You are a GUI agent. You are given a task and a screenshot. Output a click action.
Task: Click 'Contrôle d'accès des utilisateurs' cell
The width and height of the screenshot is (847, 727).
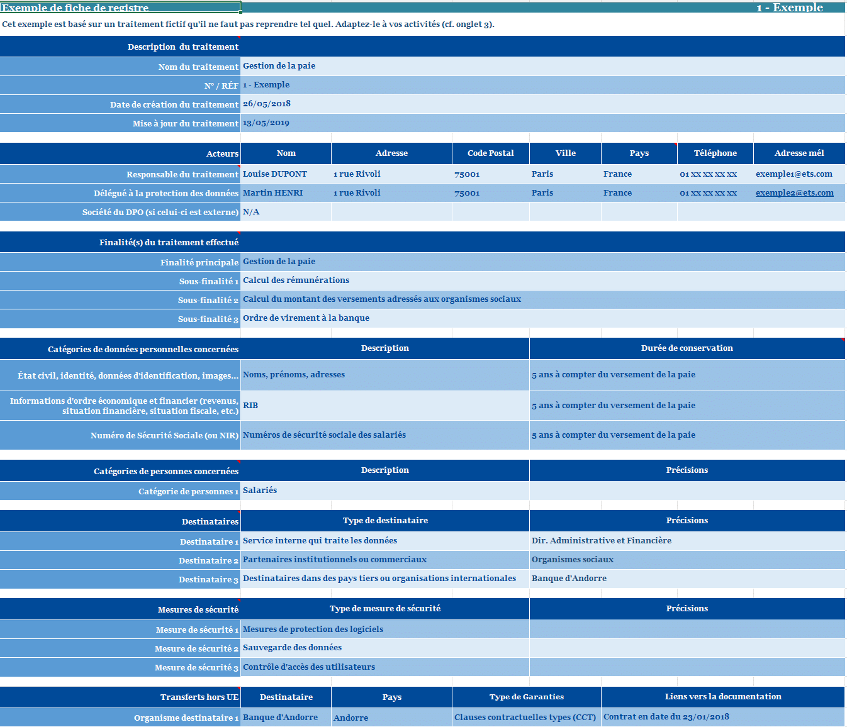[385, 667]
